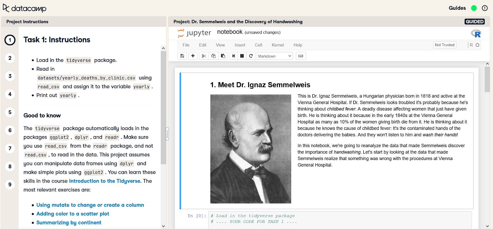493x229 pixels.
Task: Go to task step 8
Action: click(10, 167)
